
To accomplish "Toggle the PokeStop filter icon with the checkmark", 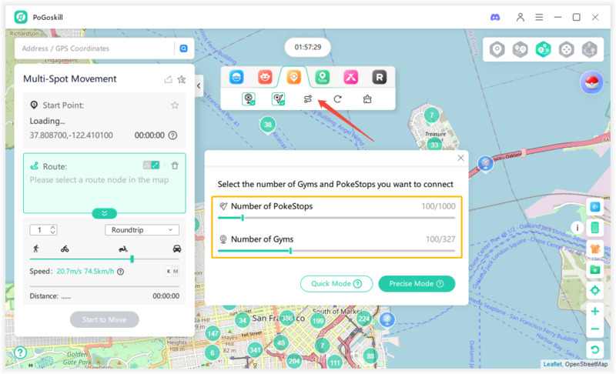I will pyautogui.click(x=278, y=99).
